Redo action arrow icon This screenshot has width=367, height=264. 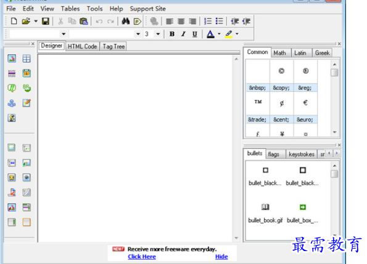(110, 22)
